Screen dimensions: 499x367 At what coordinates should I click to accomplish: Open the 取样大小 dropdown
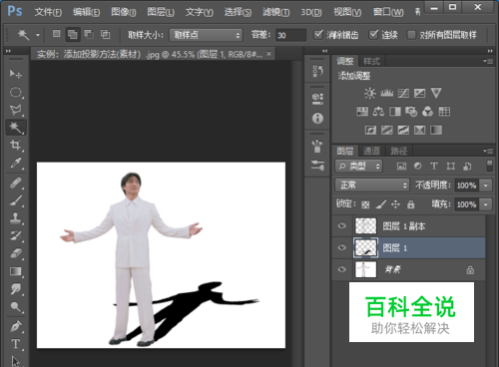pos(206,35)
